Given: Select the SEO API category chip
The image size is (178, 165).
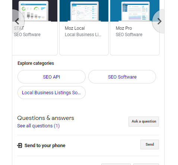Looking at the screenshot, I should [x=51, y=77].
